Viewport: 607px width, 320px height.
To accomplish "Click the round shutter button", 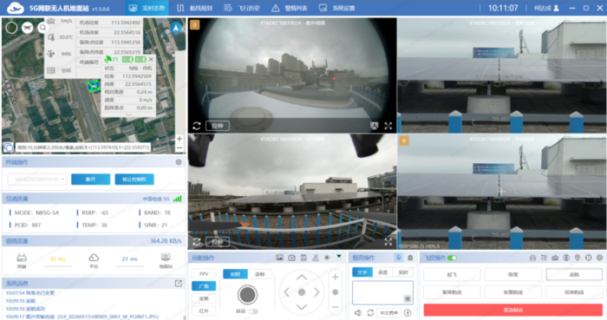I will point(247,295).
